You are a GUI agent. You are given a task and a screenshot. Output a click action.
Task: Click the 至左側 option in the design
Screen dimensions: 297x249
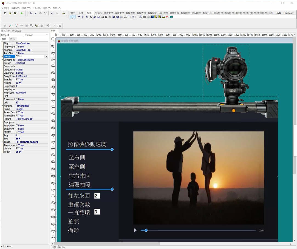point(77,167)
